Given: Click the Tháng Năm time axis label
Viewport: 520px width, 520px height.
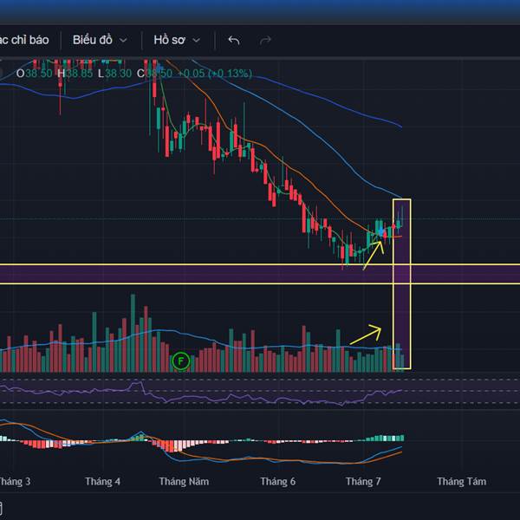Looking at the screenshot, I should [x=184, y=481].
